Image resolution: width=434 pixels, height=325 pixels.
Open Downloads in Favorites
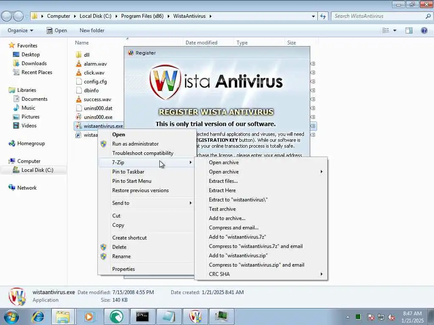click(34, 63)
